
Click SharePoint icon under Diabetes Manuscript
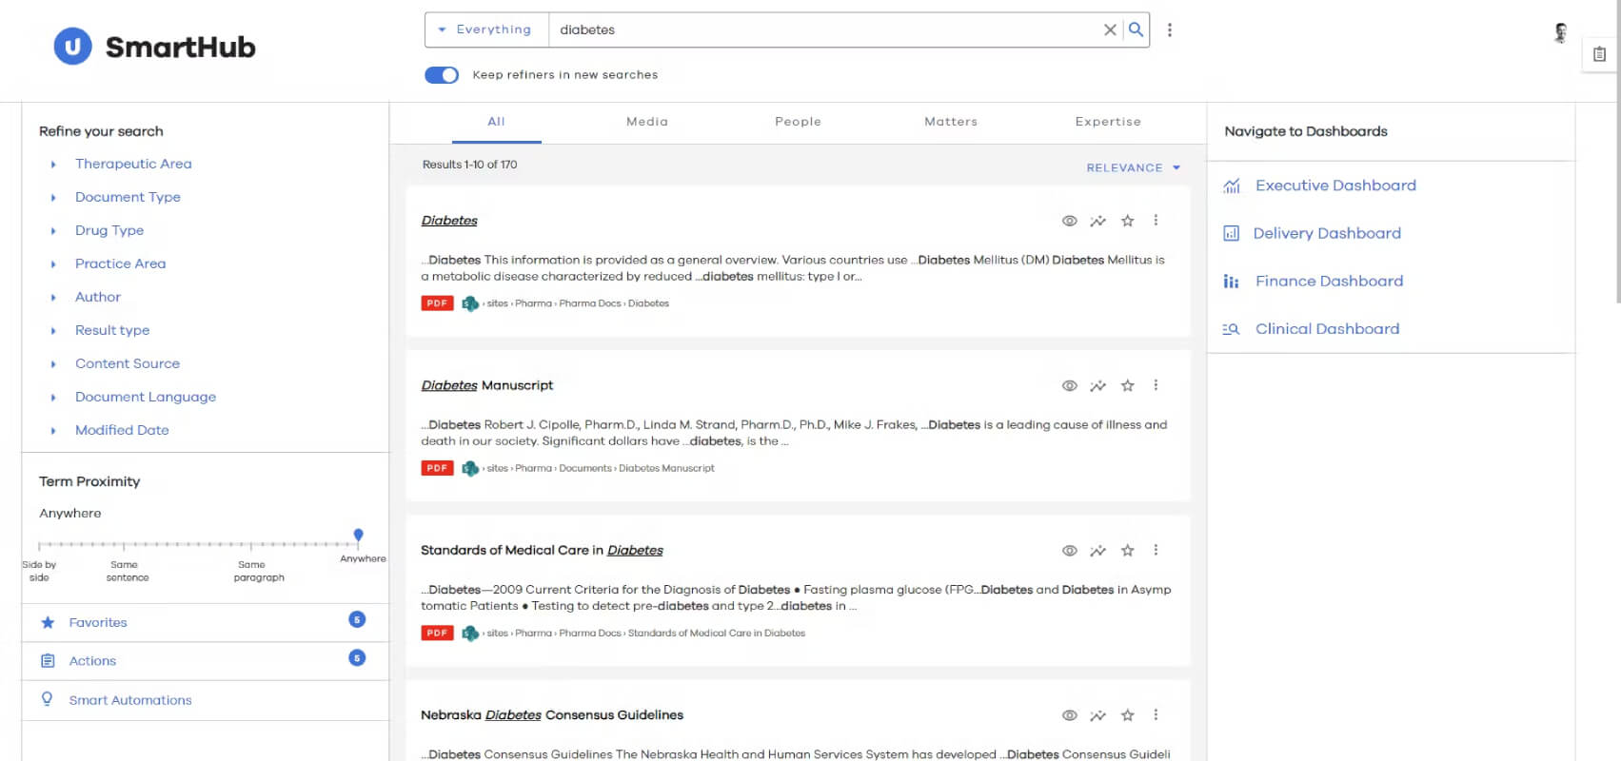point(469,468)
